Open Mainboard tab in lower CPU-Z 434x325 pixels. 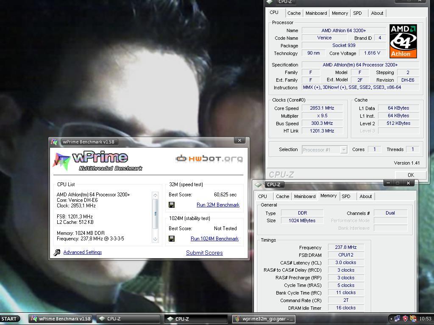(x=305, y=196)
